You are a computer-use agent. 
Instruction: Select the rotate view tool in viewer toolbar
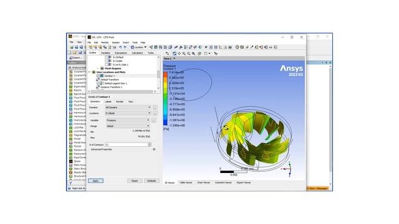175,54
